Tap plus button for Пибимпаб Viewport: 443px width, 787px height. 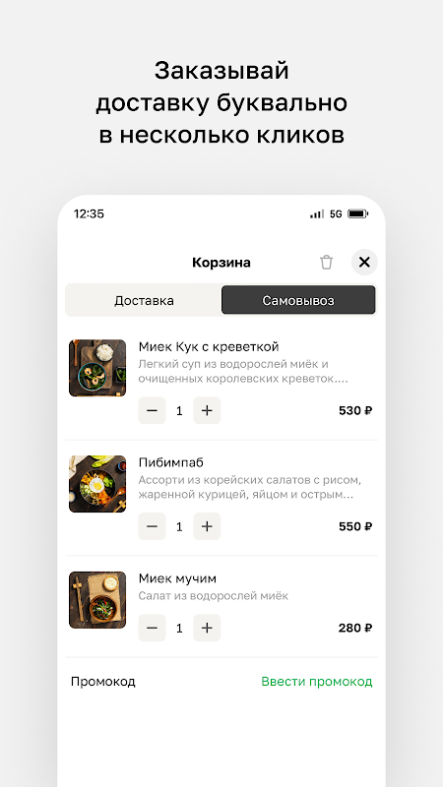point(207,526)
